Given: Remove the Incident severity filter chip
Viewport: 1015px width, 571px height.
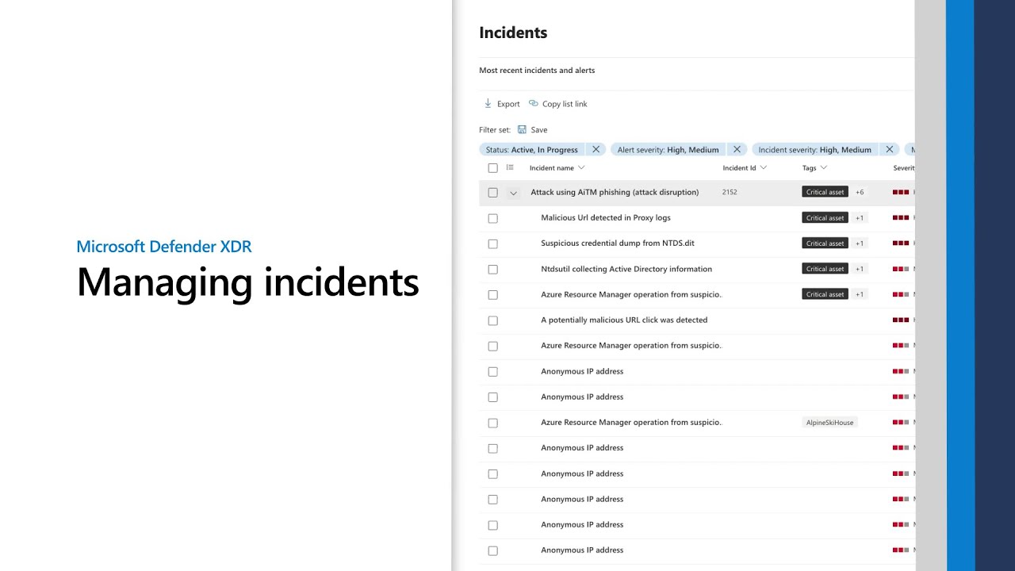Looking at the screenshot, I should pos(890,150).
